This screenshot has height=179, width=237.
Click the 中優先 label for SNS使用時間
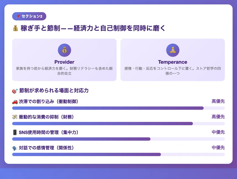218,132
